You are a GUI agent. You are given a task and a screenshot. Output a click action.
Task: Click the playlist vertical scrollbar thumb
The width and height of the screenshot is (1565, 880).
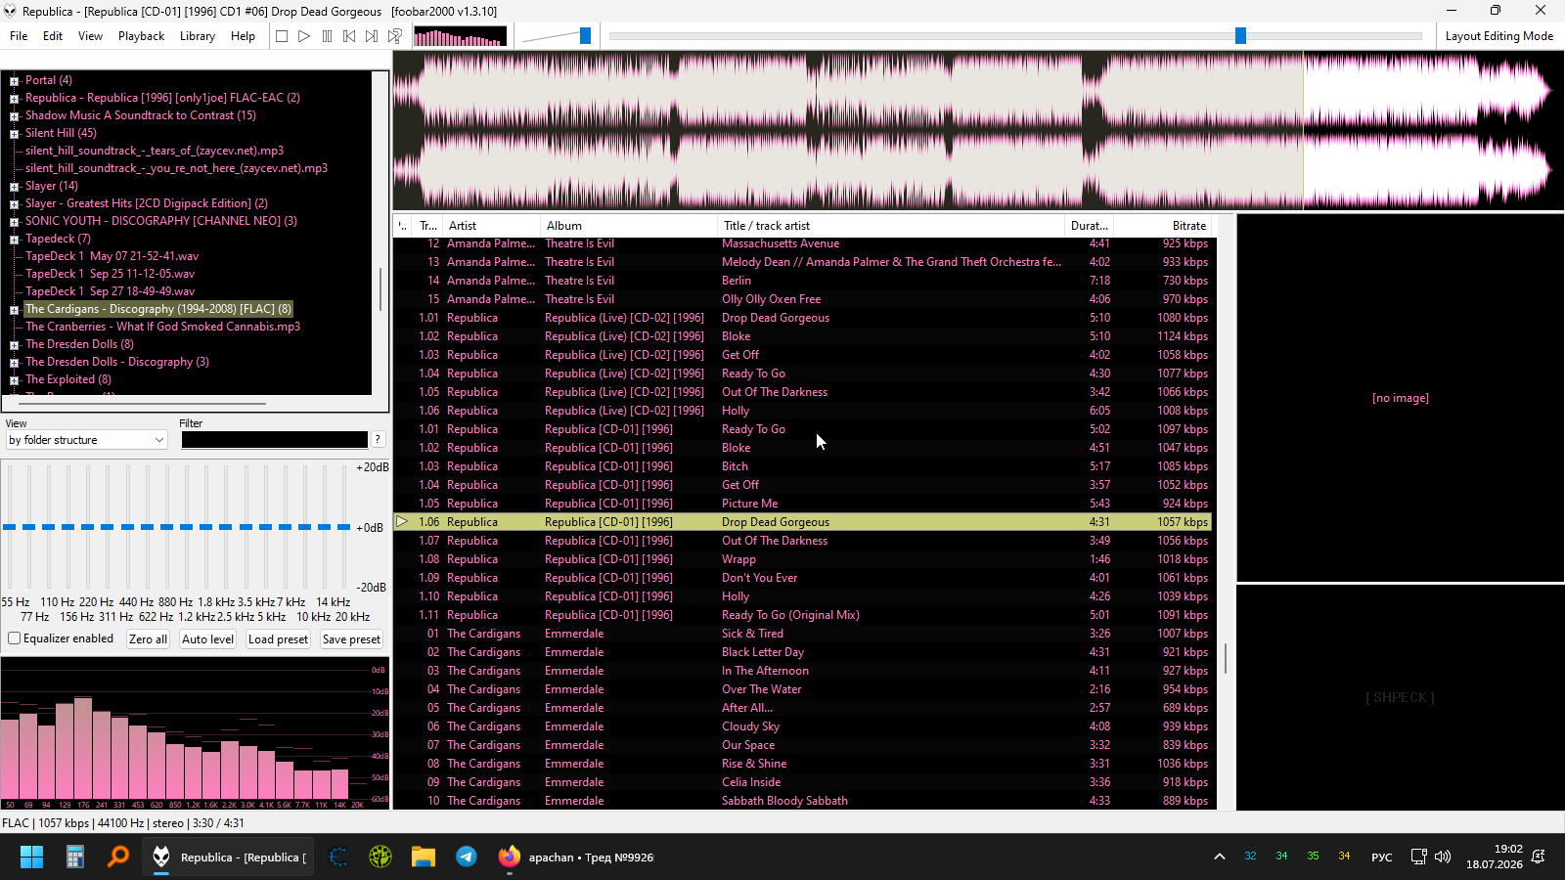coord(1225,658)
